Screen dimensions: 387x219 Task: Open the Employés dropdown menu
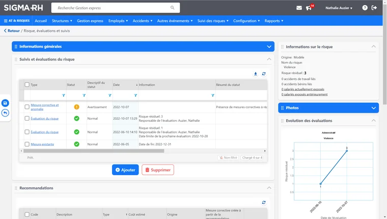click(118, 21)
